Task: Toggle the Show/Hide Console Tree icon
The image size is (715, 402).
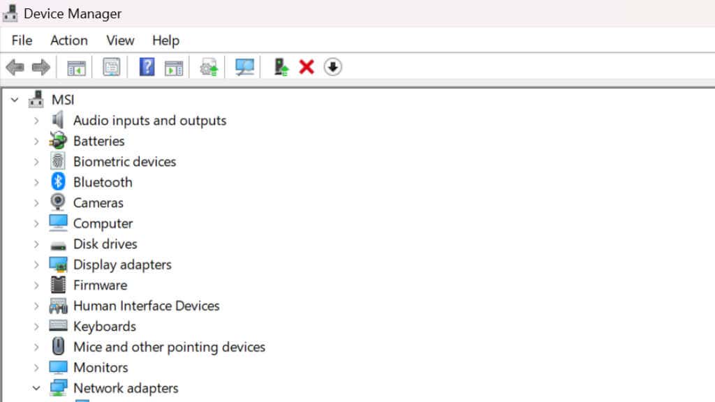Action: [76, 68]
